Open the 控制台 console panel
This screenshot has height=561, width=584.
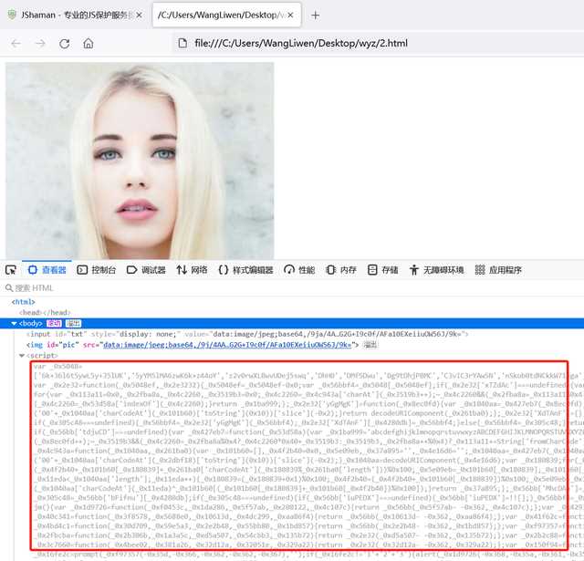tap(97, 270)
